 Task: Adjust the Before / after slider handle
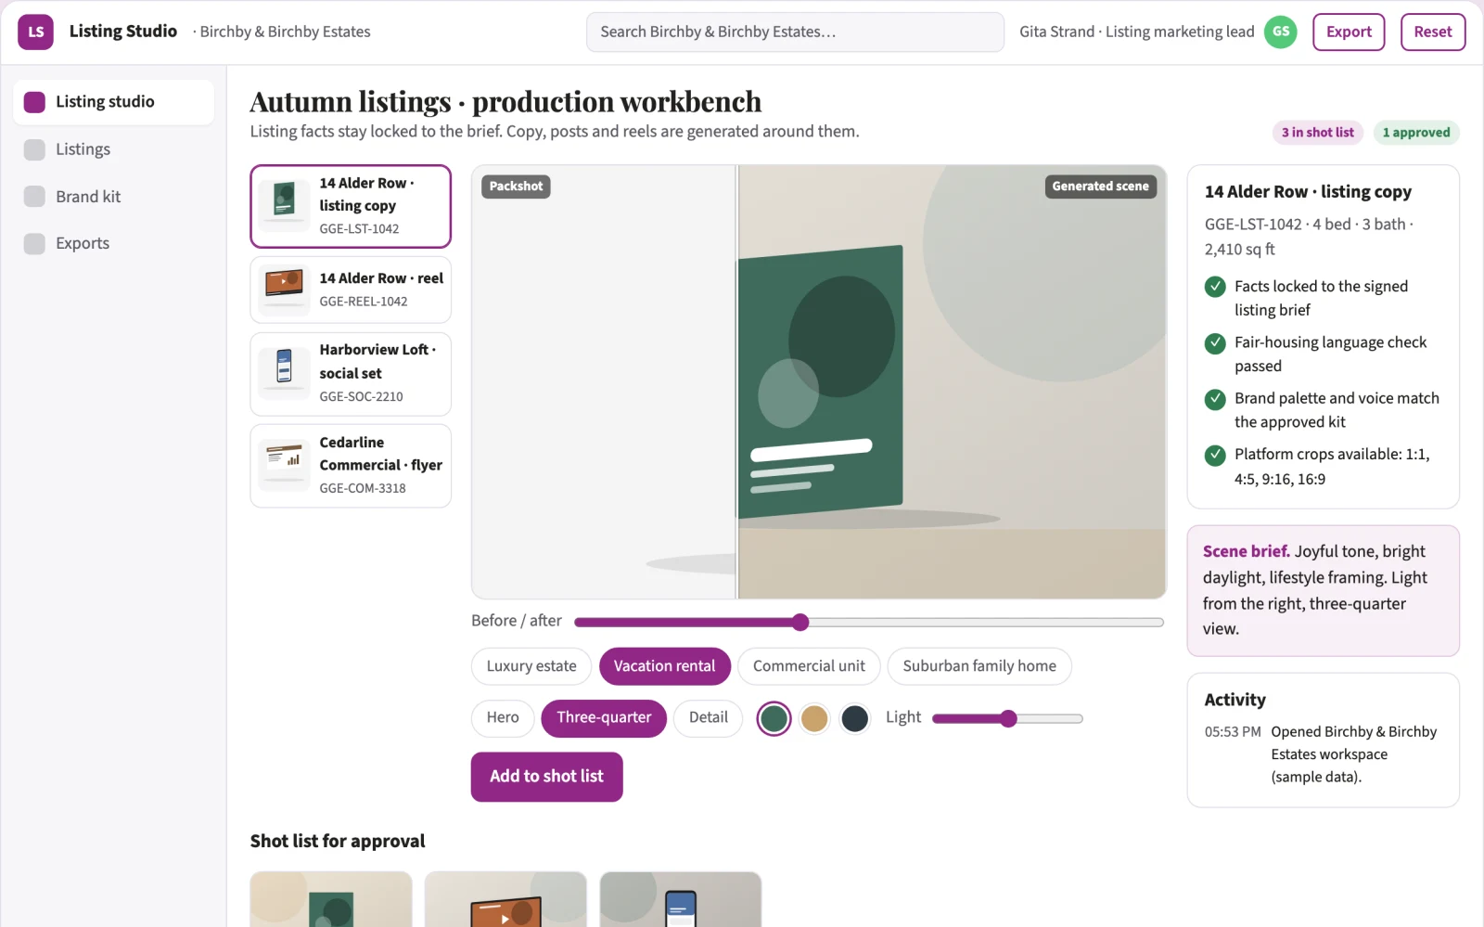[x=800, y=622]
